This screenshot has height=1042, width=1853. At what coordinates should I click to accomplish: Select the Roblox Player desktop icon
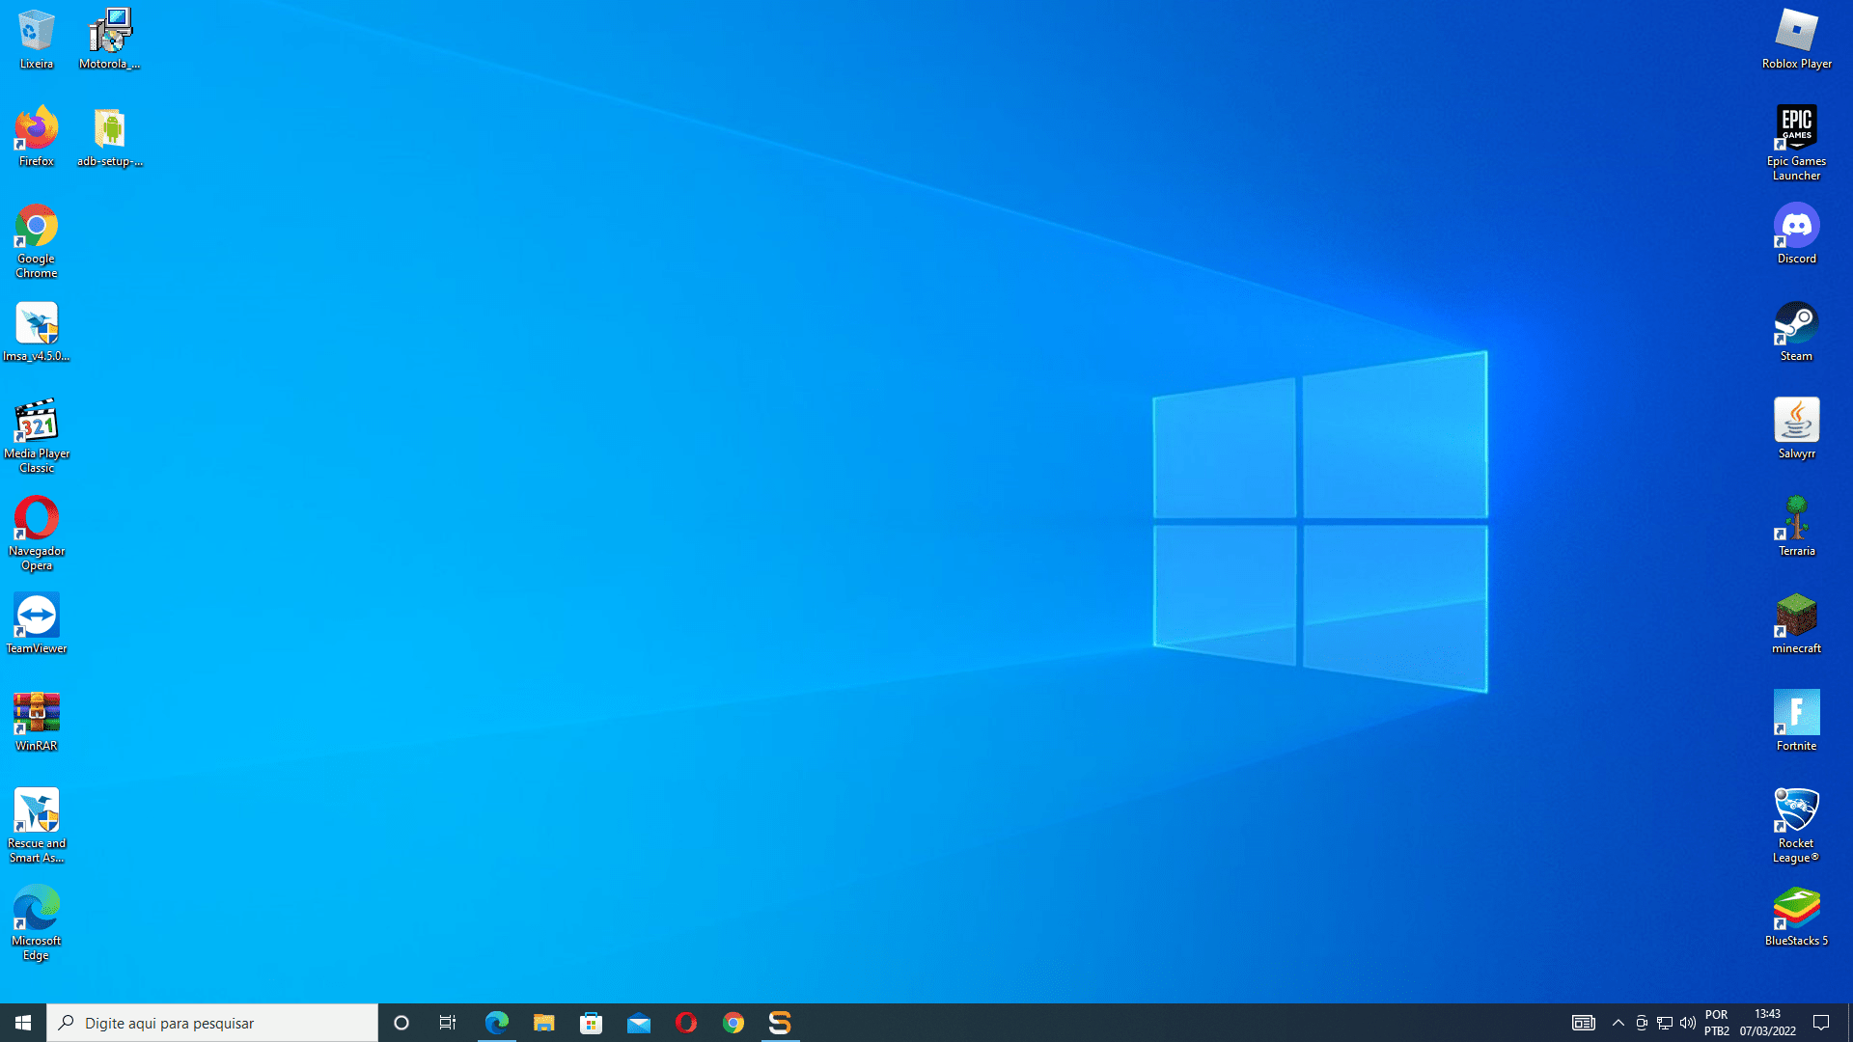pyautogui.click(x=1796, y=40)
